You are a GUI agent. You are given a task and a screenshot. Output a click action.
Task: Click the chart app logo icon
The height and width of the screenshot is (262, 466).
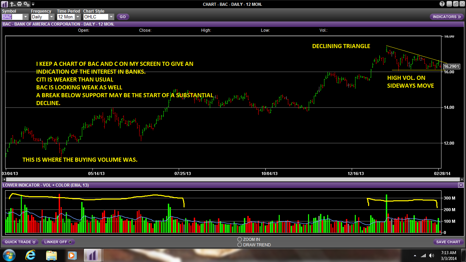pos(5,4)
